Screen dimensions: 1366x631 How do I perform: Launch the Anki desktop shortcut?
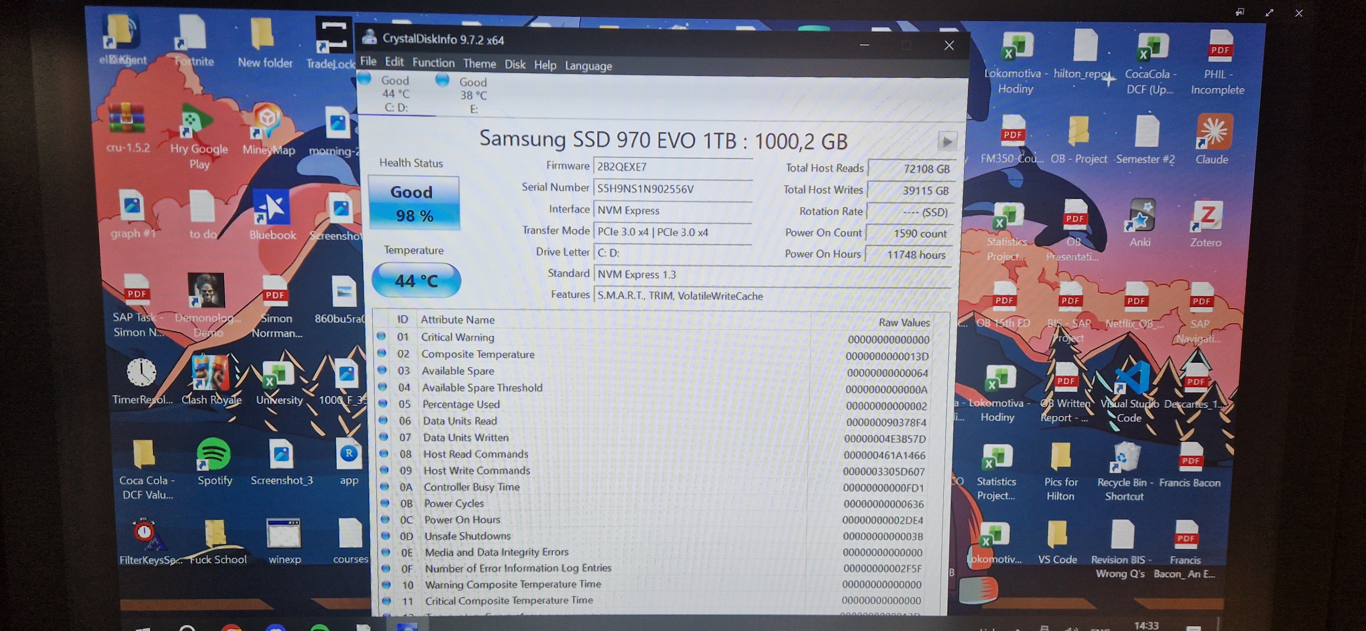click(x=1141, y=223)
